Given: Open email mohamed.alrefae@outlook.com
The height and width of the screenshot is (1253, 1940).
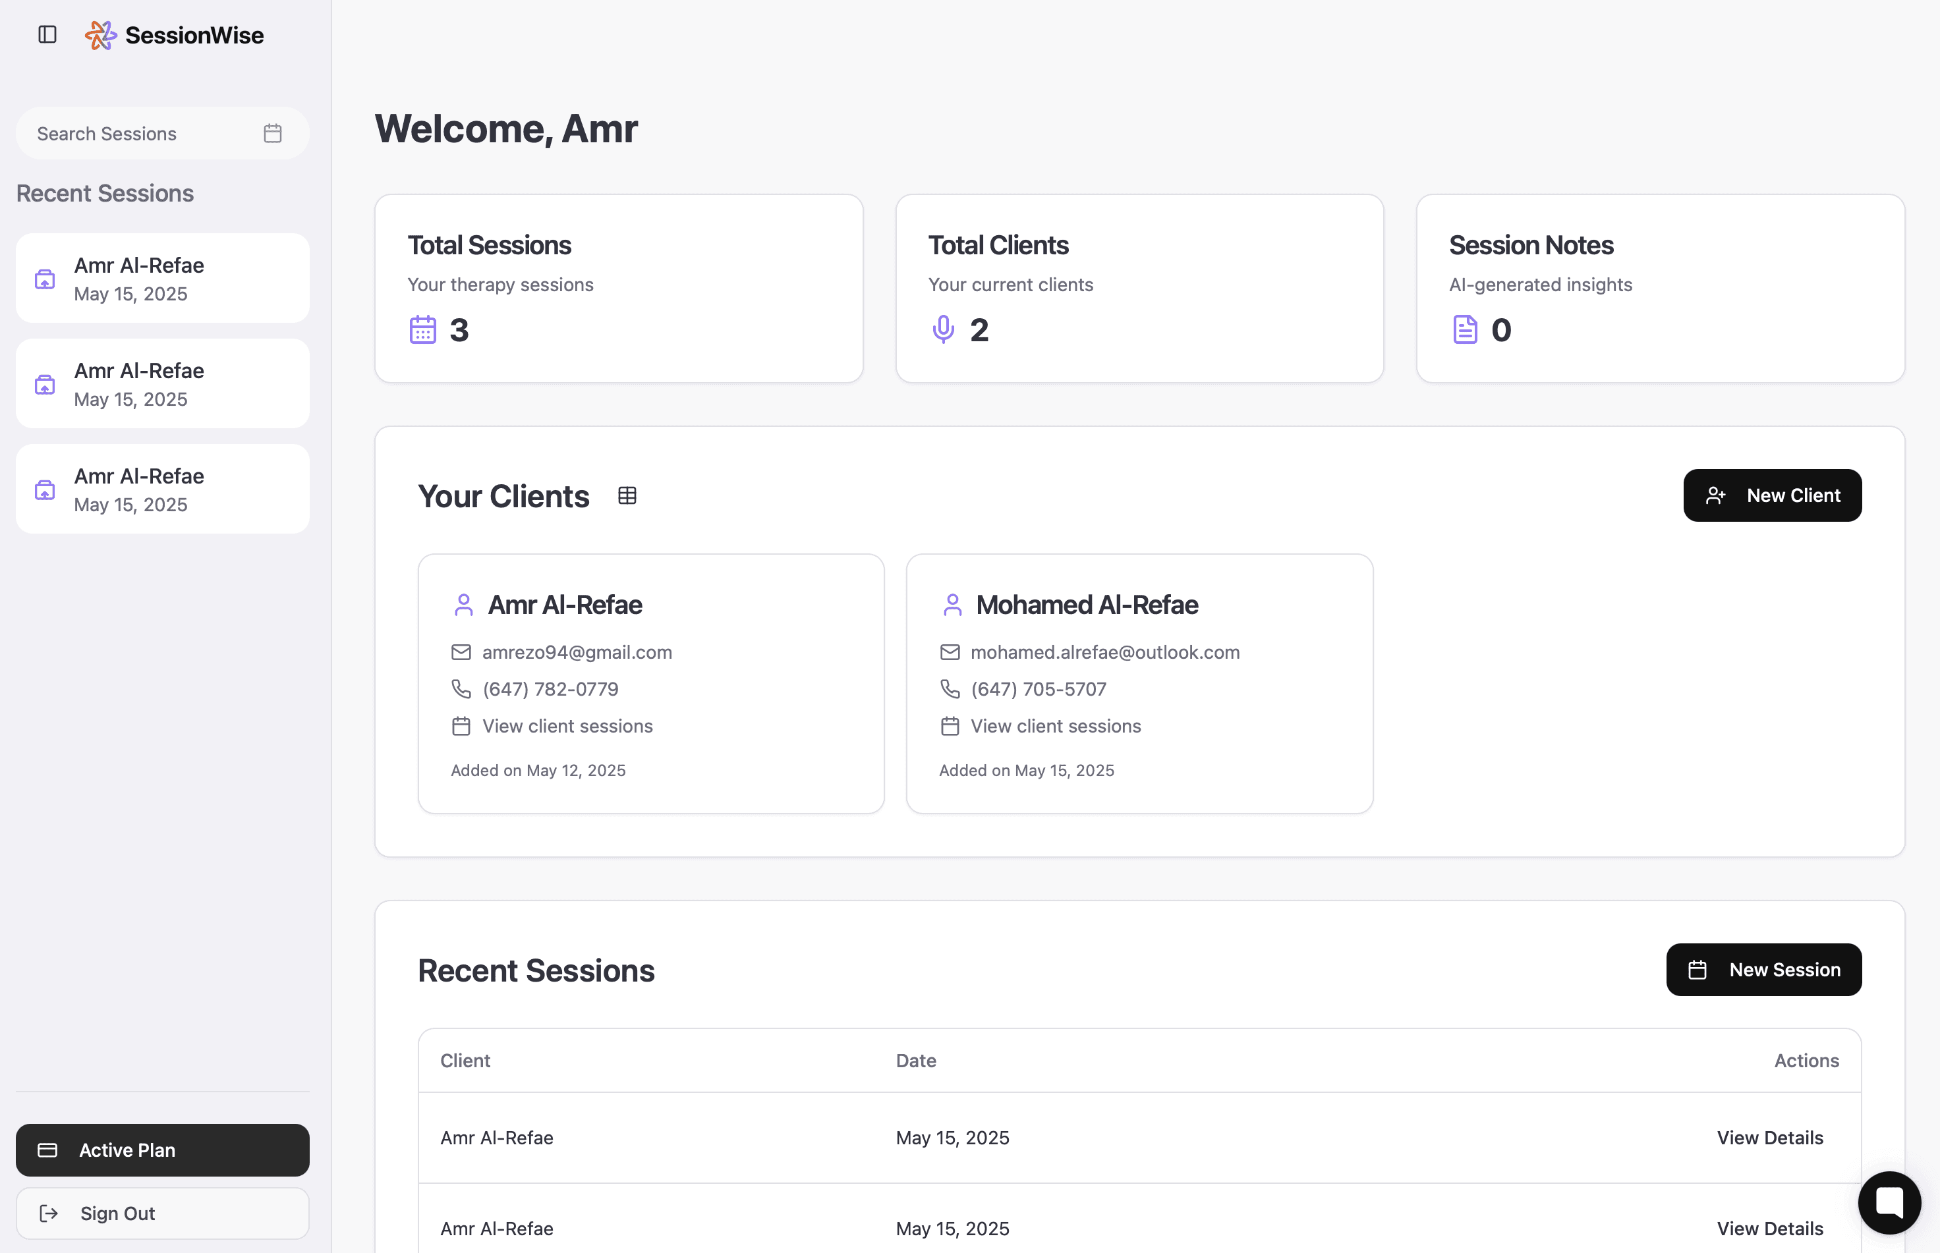Looking at the screenshot, I should (1105, 653).
